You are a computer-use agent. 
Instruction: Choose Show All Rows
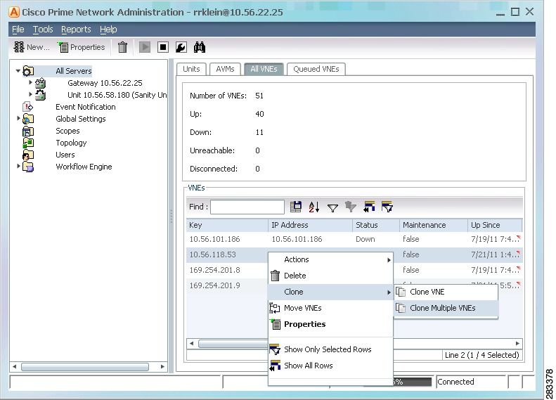pyautogui.click(x=330, y=366)
